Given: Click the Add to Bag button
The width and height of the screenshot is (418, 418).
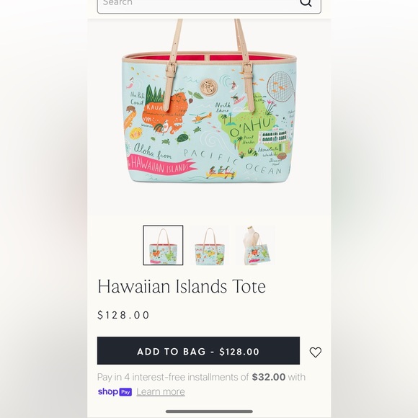Looking at the screenshot, I should coord(198,350).
